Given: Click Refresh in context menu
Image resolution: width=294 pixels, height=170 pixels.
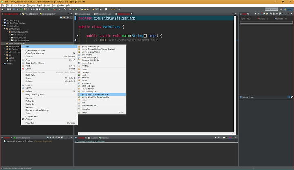Looking at the screenshot, I should (x=49, y=92).
